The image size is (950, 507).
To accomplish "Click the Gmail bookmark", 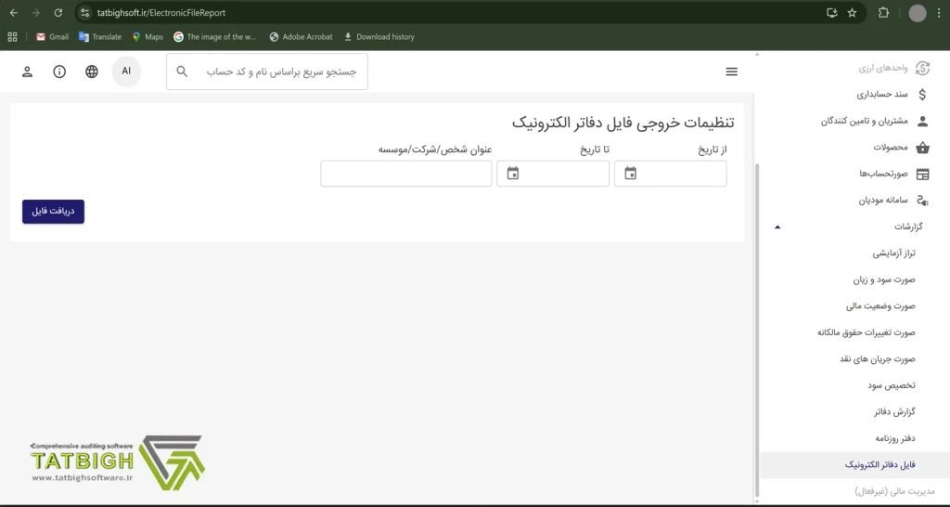I will tap(52, 37).
